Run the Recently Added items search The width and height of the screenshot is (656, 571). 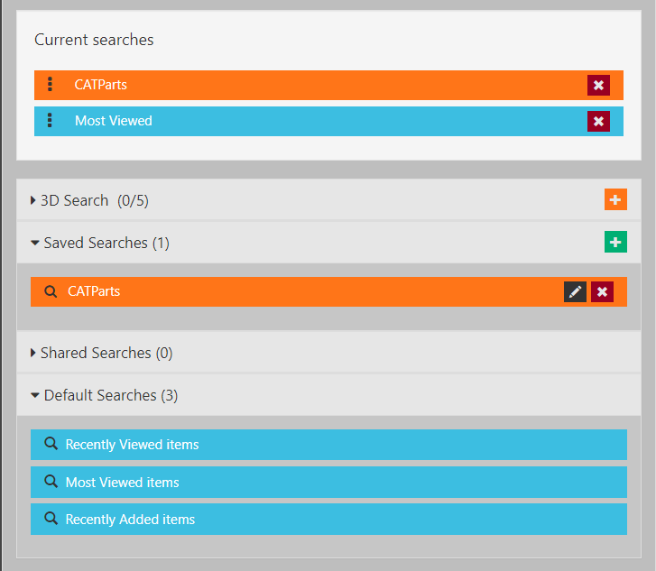click(x=328, y=519)
